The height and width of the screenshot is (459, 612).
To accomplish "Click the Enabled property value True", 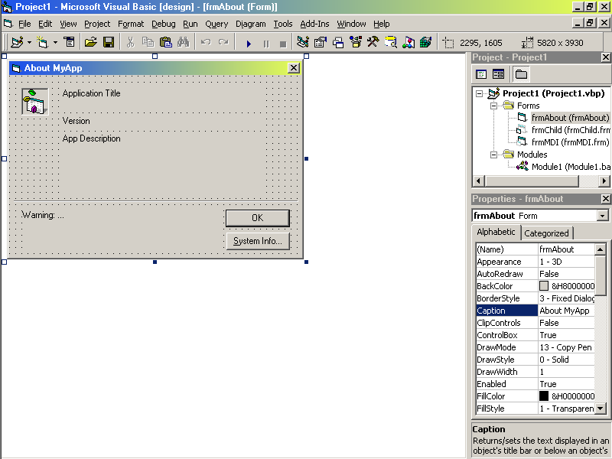I will pyautogui.click(x=567, y=384).
